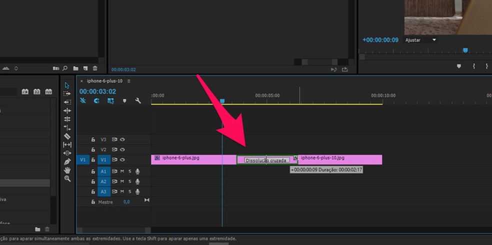Switch to the iphone-6-plus-10 sequence tab

pyautogui.click(x=104, y=81)
